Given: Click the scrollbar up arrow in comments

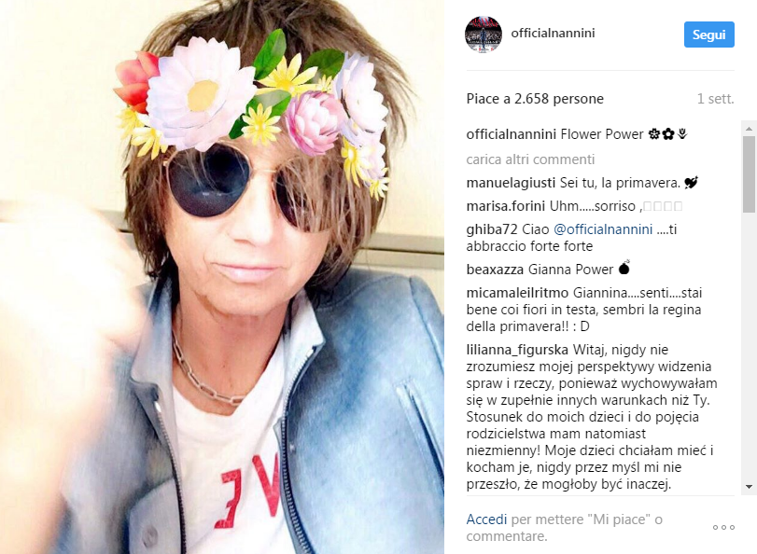Looking at the screenshot, I should (x=749, y=129).
